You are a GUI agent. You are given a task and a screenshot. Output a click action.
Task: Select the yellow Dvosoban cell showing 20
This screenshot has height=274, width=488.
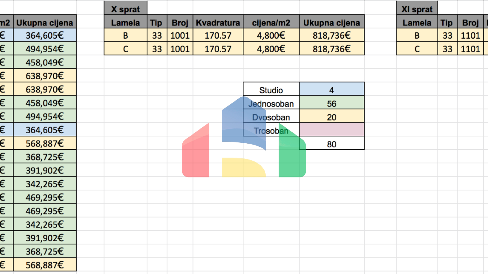(331, 117)
